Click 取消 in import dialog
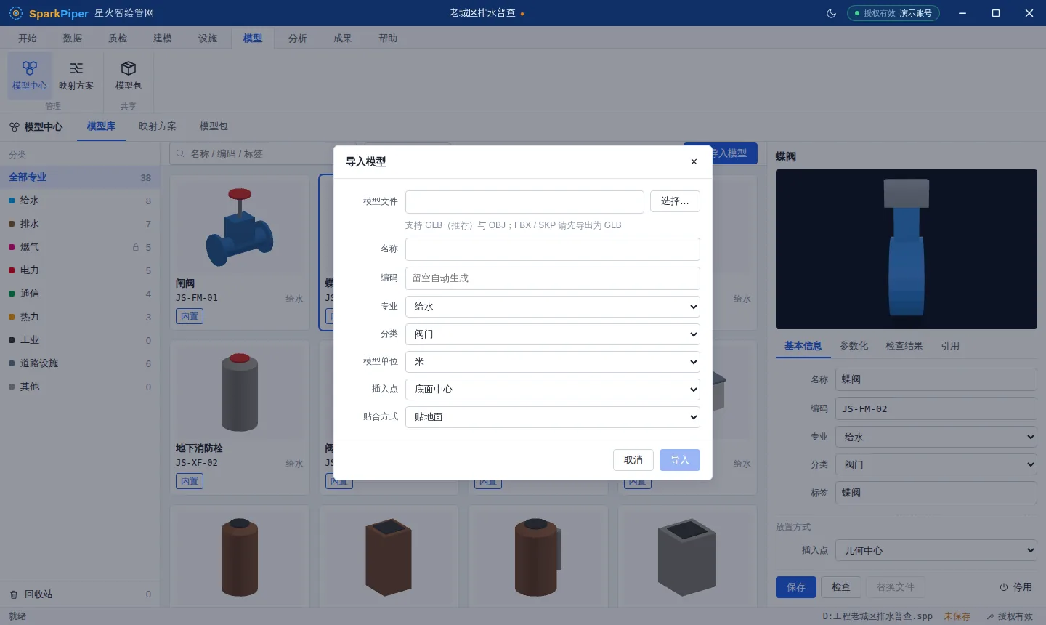This screenshot has height=625, width=1046. click(633, 460)
